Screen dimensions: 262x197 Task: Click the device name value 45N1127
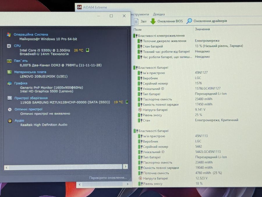pos(201,72)
